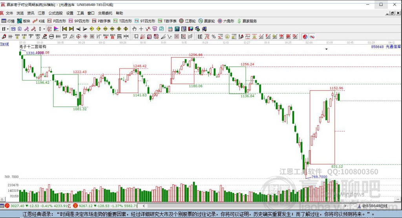Jump to last bar button

coord(71,29)
